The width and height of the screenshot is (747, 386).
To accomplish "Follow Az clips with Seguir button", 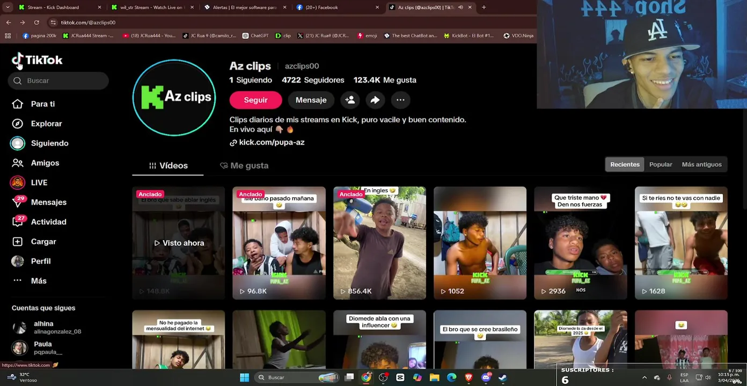I will click(x=255, y=100).
